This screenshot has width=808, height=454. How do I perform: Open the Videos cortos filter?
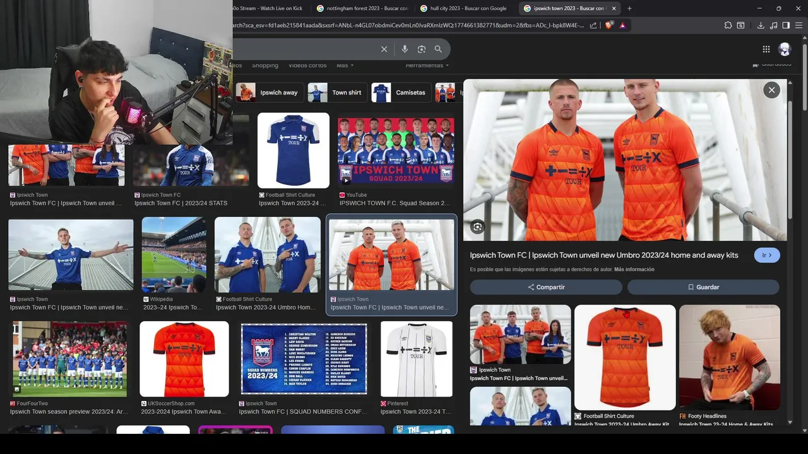click(307, 65)
